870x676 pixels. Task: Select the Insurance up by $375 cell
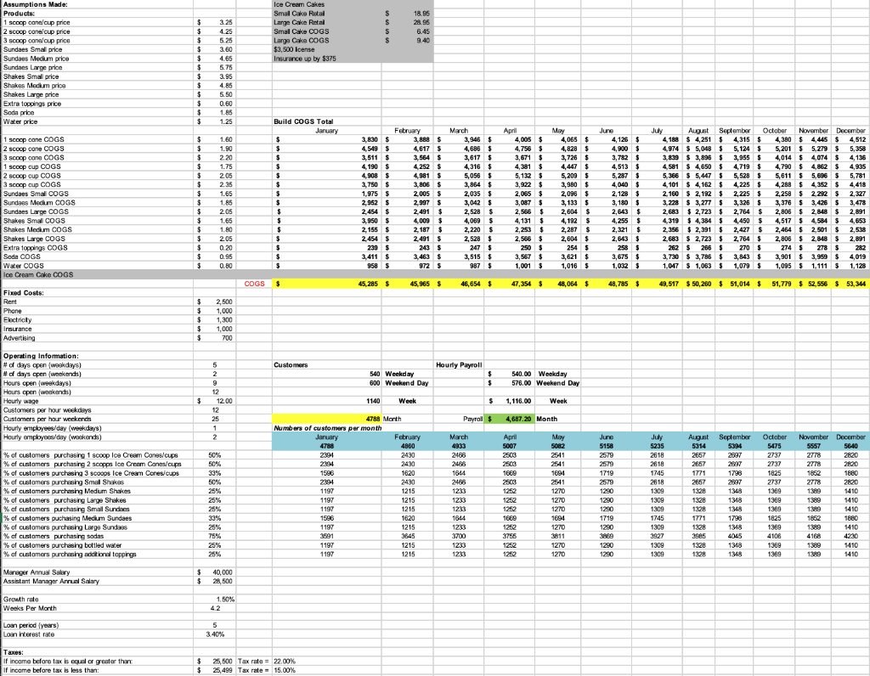(x=306, y=58)
